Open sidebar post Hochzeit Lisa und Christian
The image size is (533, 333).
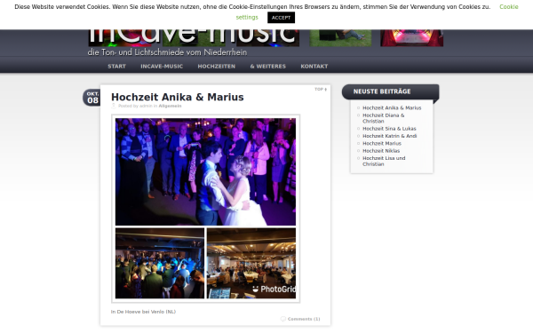[384, 161]
